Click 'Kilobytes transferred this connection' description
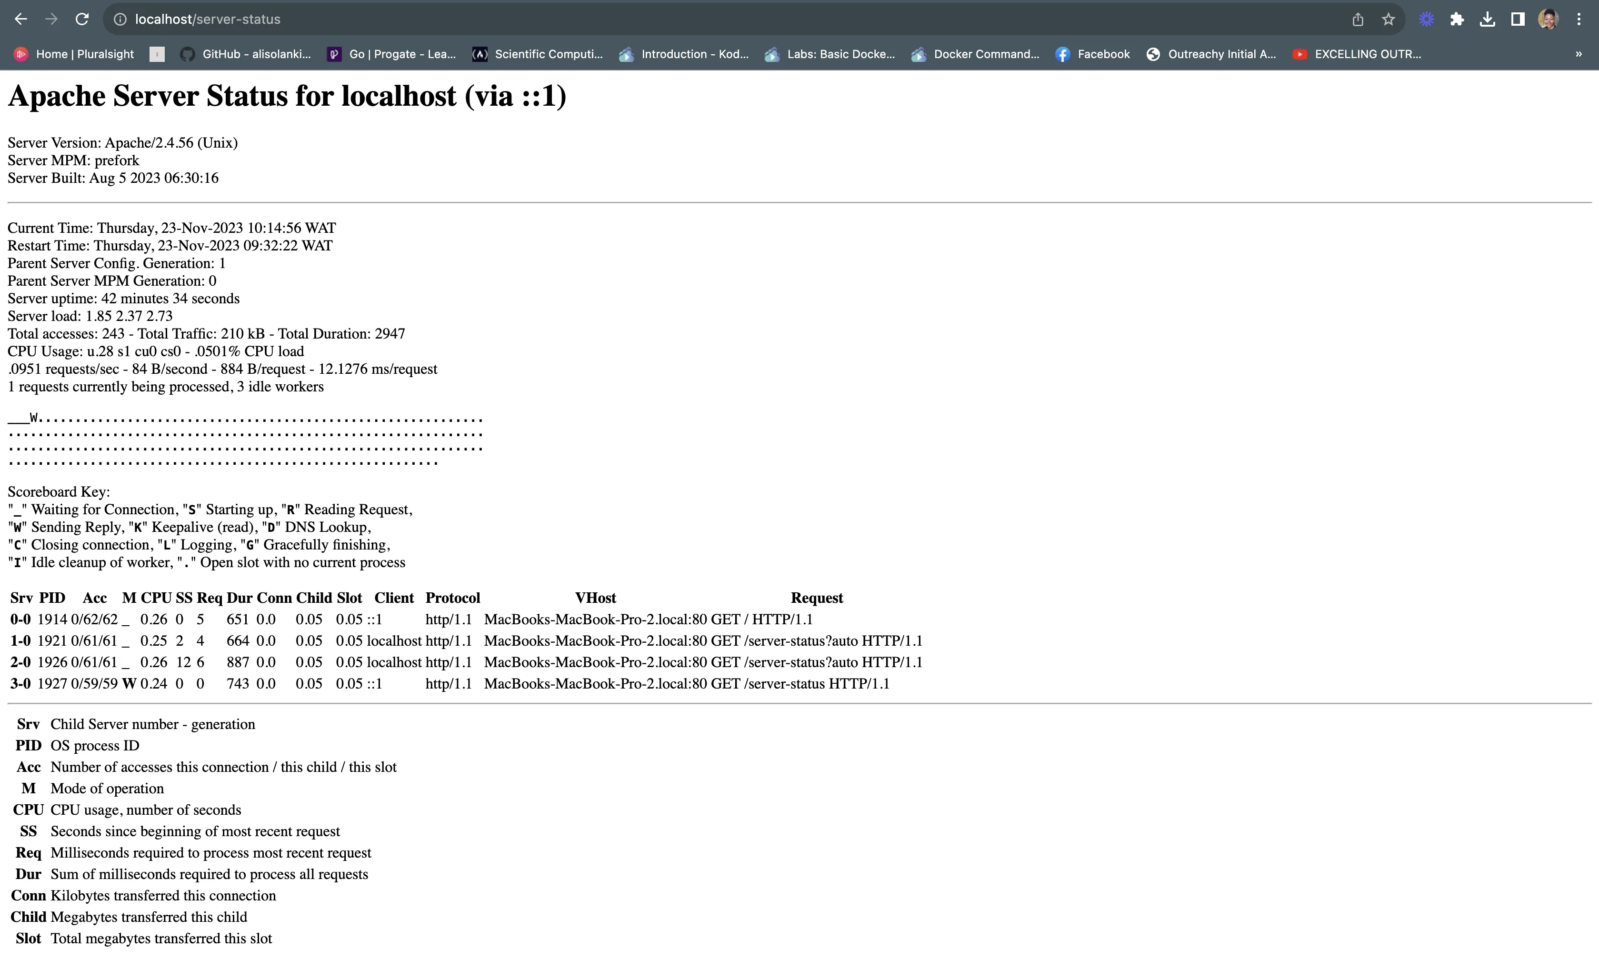Image resolution: width=1599 pixels, height=959 pixels. pyautogui.click(x=163, y=896)
